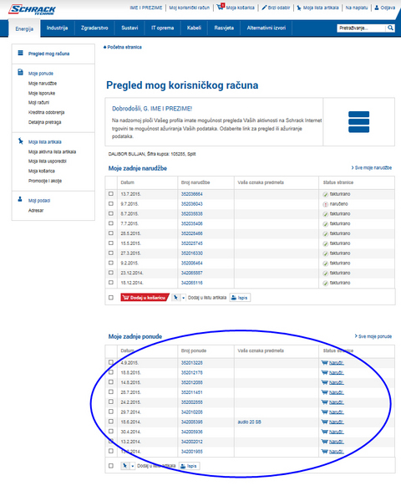Open list dropdown arrow in orders action bar

pyautogui.click(x=183, y=298)
